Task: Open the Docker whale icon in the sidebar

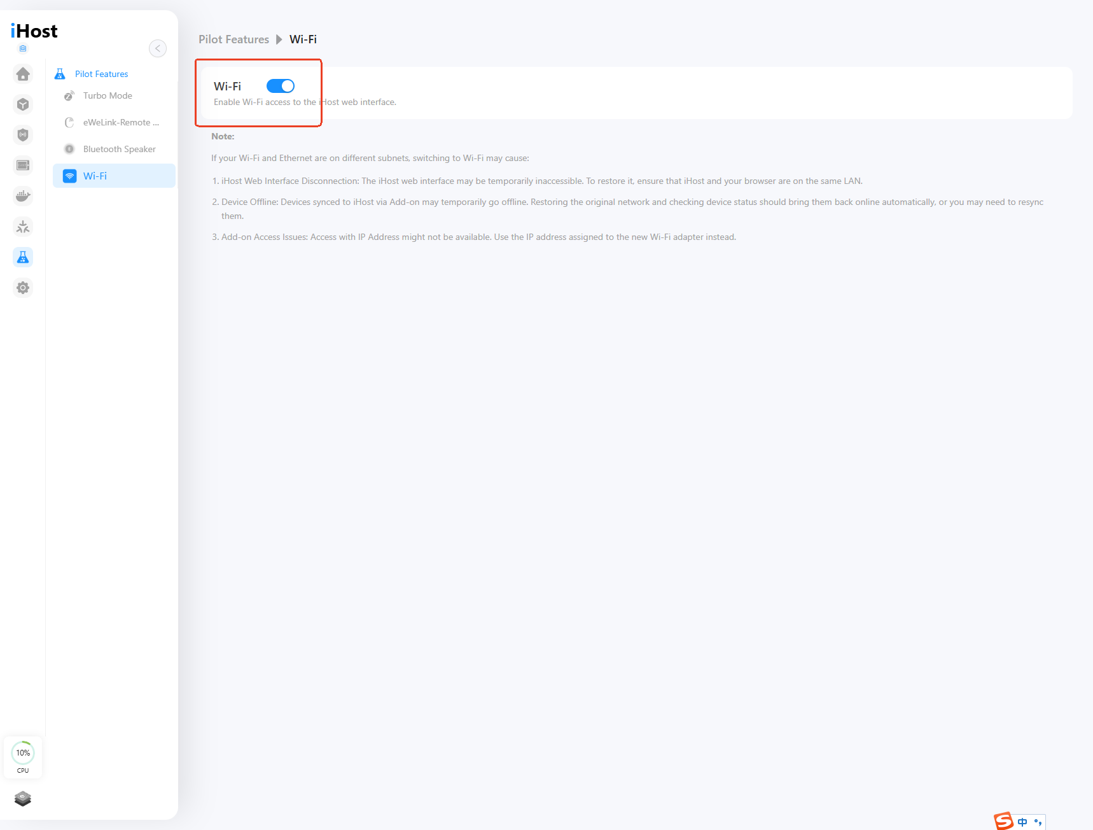Action: pyautogui.click(x=23, y=196)
